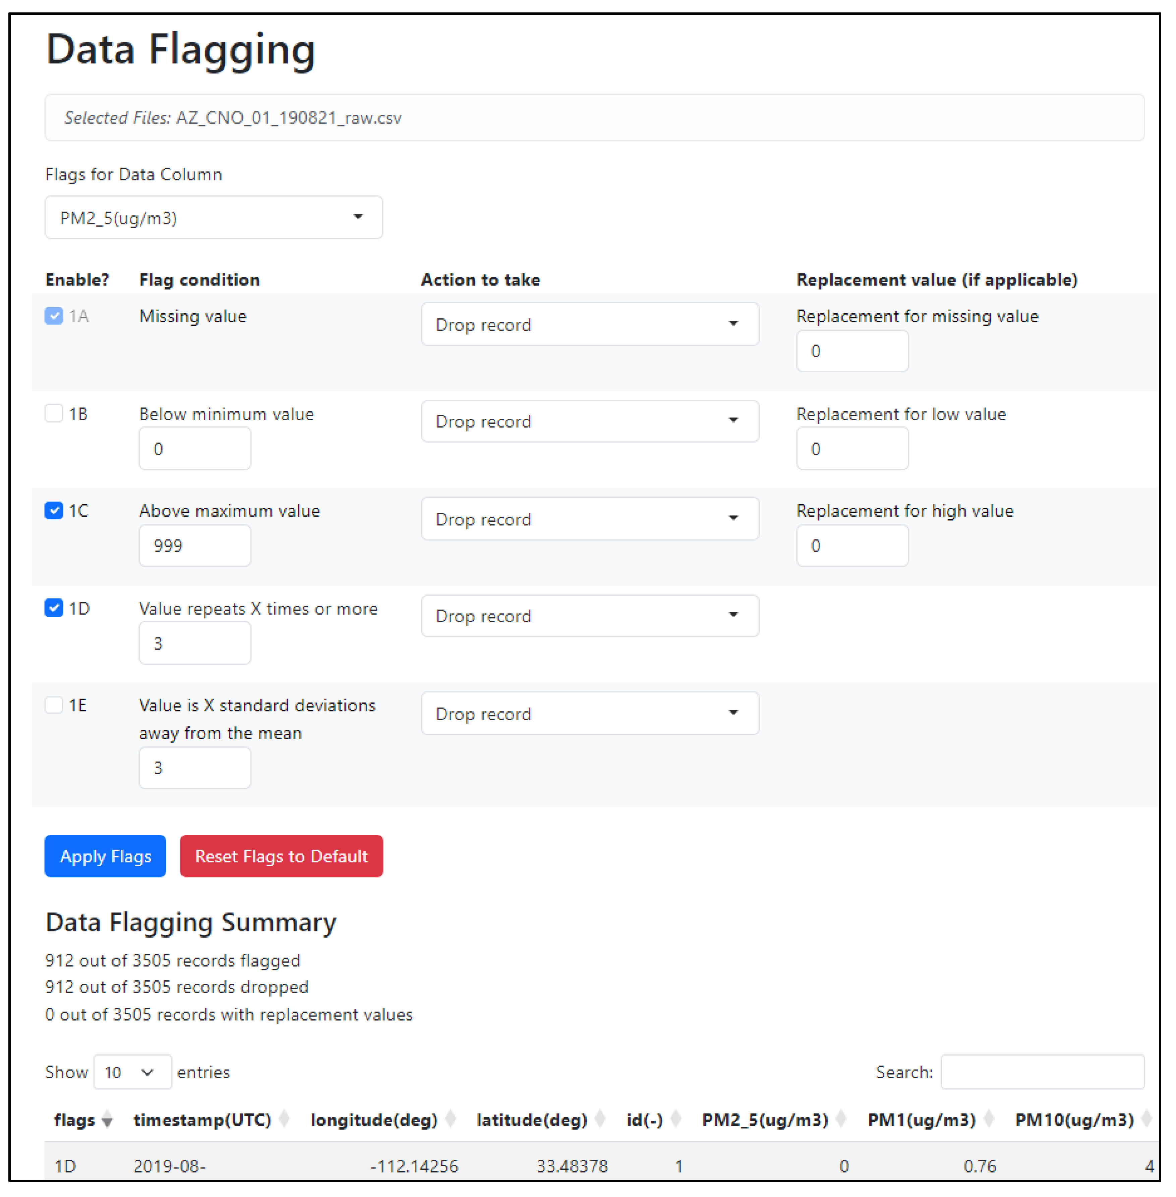Open the Flags for Data Column dropdown

pyautogui.click(x=214, y=217)
